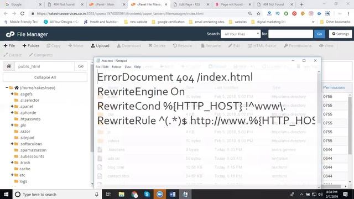The width and height of the screenshot is (354, 199).
Task: Click the home icon beside path field
Action: pos(9,66)
